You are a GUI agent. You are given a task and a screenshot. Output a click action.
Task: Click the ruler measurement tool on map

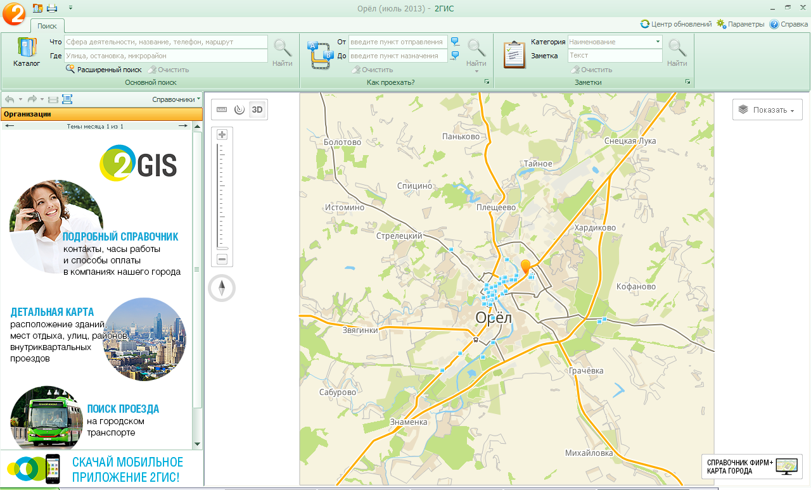tap(221, 110)
